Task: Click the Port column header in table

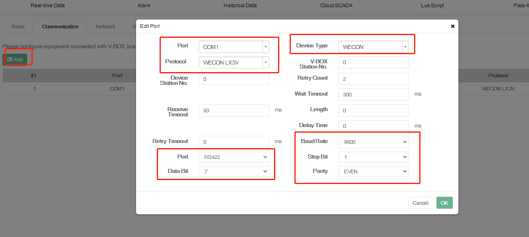Action: (x=117, y=75)
